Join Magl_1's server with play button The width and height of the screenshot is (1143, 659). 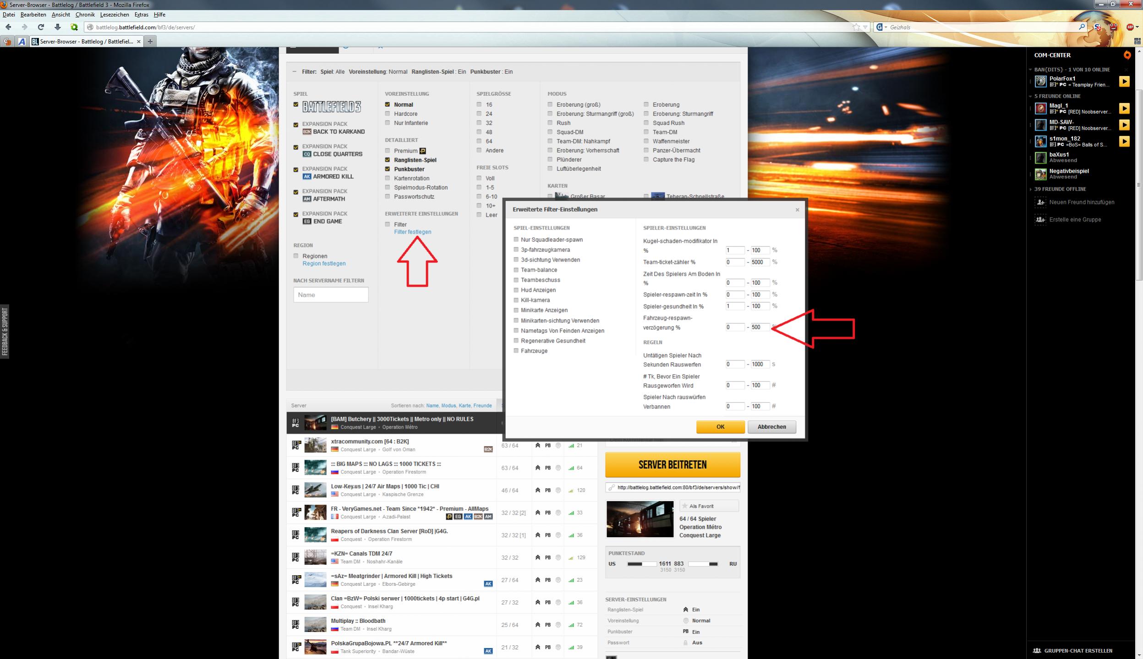coord(1124,109)
